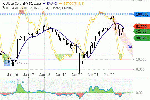Viewport: 150px width, 100px height.
Task: Click the SSTOC orange legend swatch
Action: click(x=61, y=4)
